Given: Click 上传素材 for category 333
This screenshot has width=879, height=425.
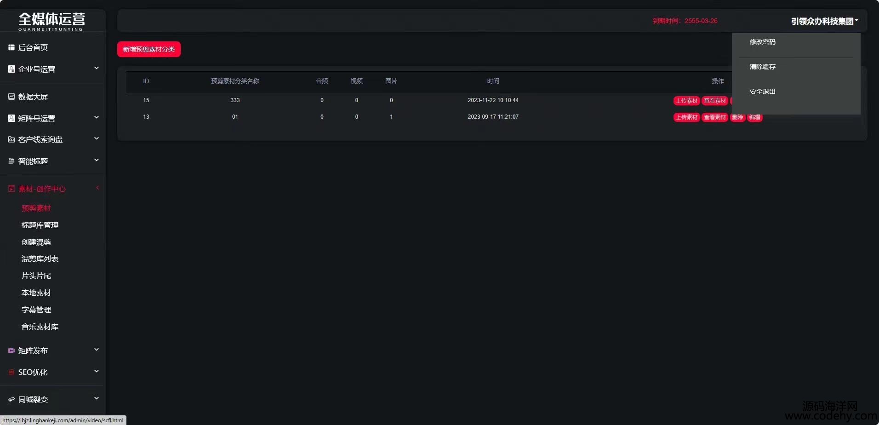Looking at the screenshot, I should 686,101.
